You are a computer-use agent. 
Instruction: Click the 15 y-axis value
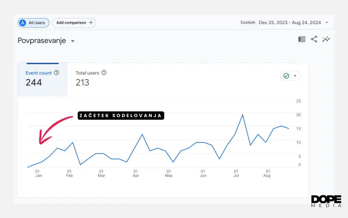[298, 128]
